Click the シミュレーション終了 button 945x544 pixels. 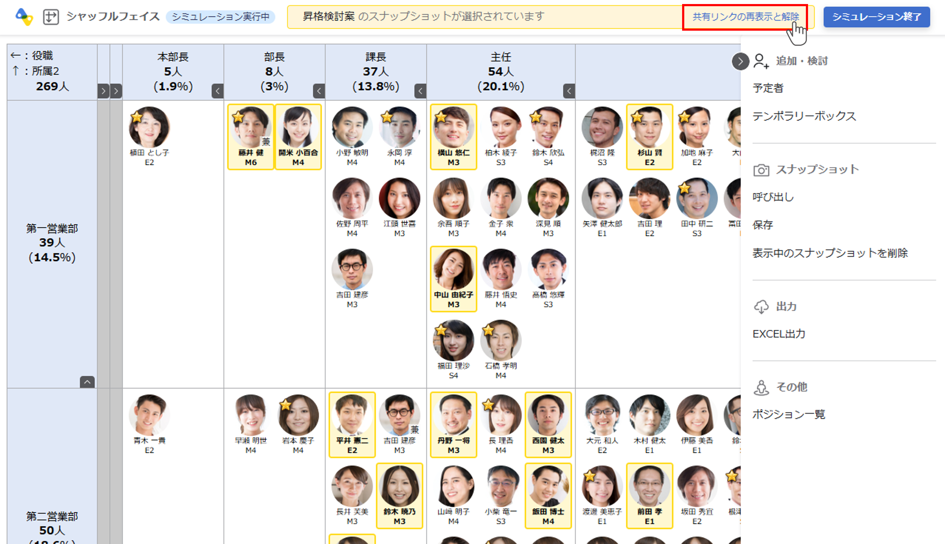876,17
